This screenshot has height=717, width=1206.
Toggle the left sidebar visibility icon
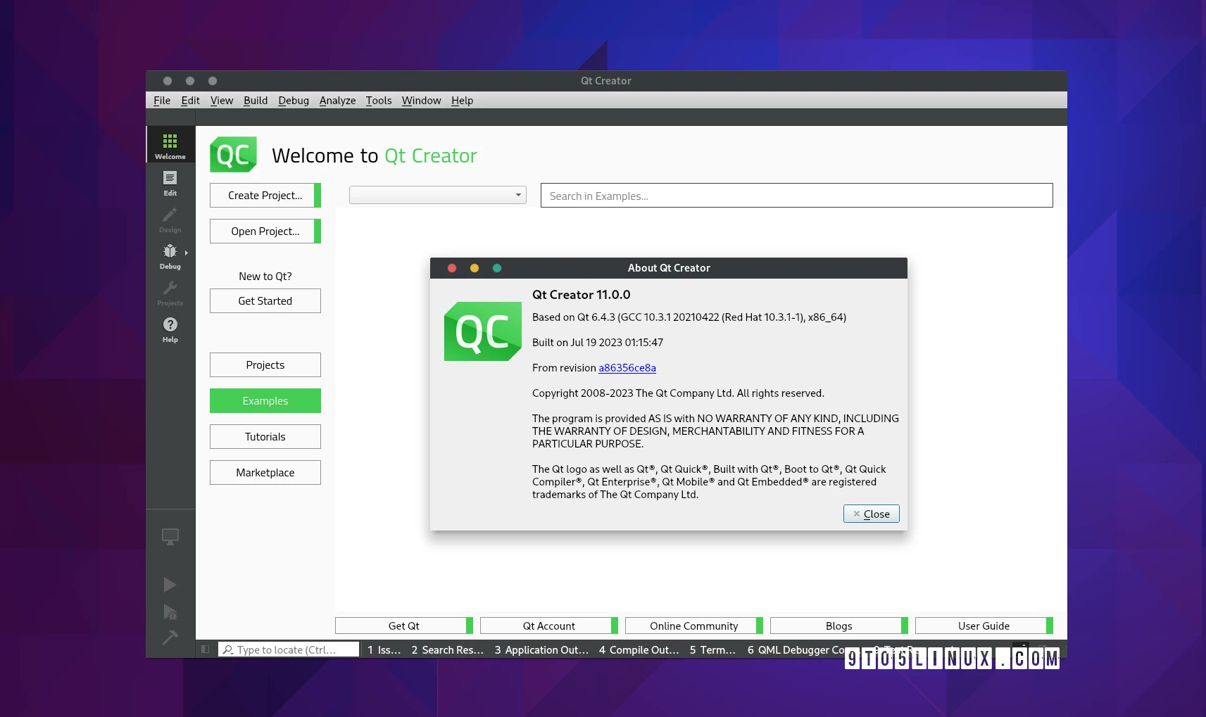coord(205,649)
